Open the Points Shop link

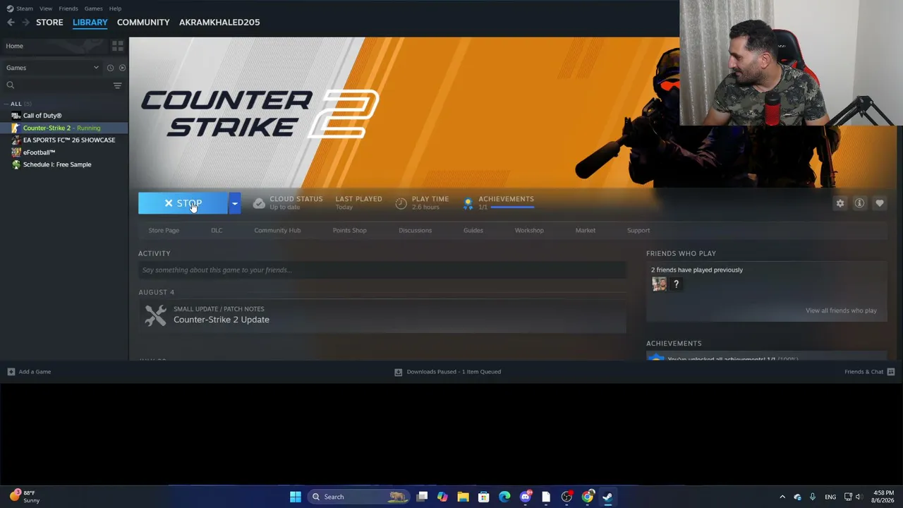click(350, 230)
